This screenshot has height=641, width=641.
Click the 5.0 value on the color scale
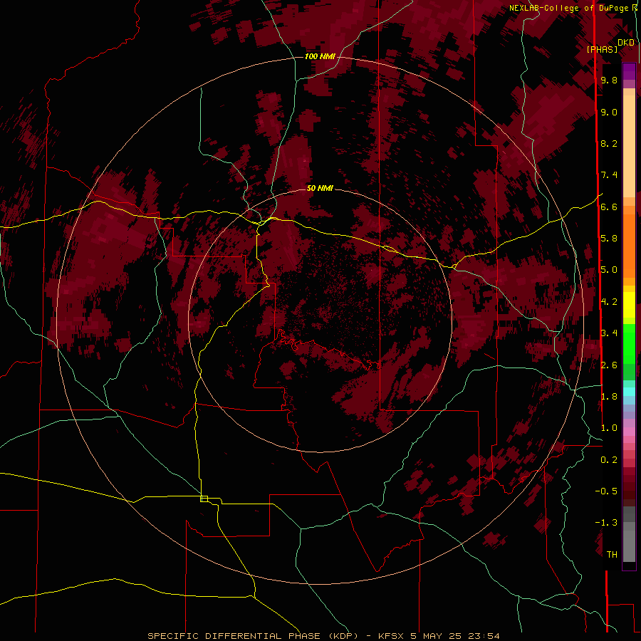[609, 270]
